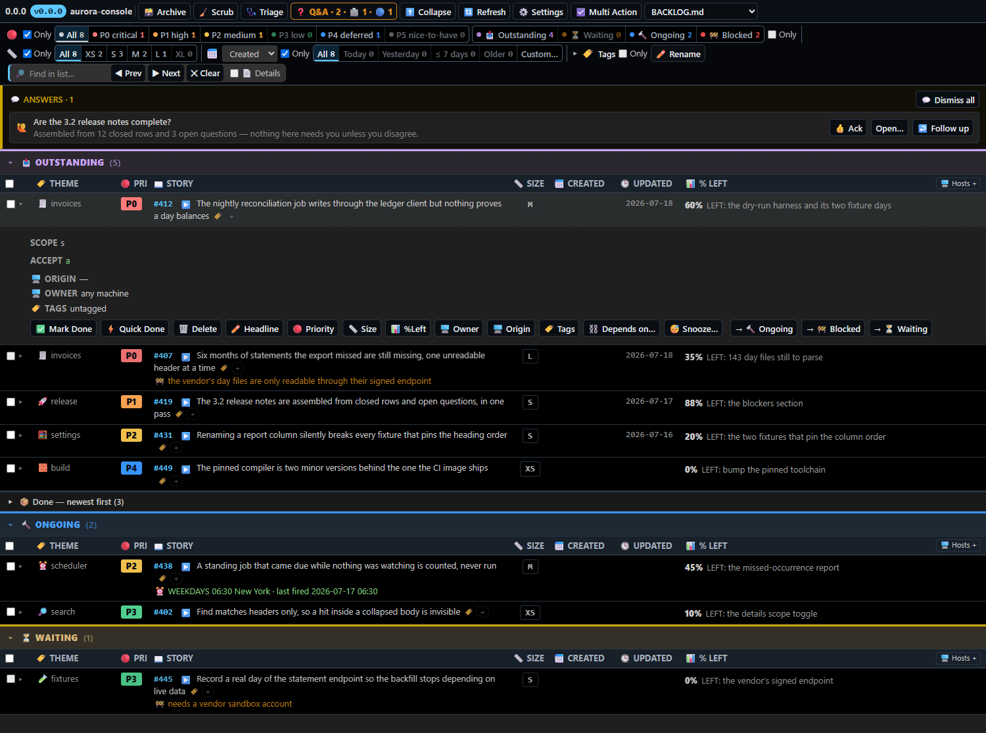
Task: Click the Dismiss all button
Action: tap(947, 100)
